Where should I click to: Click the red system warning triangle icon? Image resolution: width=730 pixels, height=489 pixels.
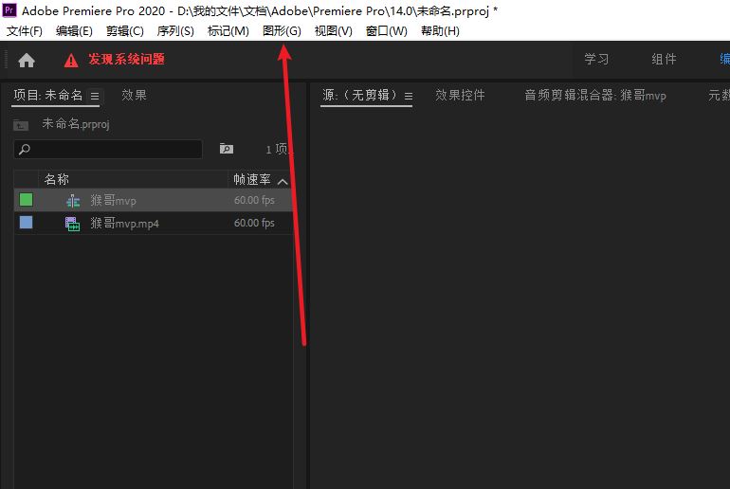[71, 60]
